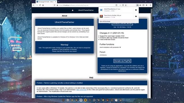Click the home icon in site navigation bar
Screen dimensions: 184x103
click(x=73, y=10)
